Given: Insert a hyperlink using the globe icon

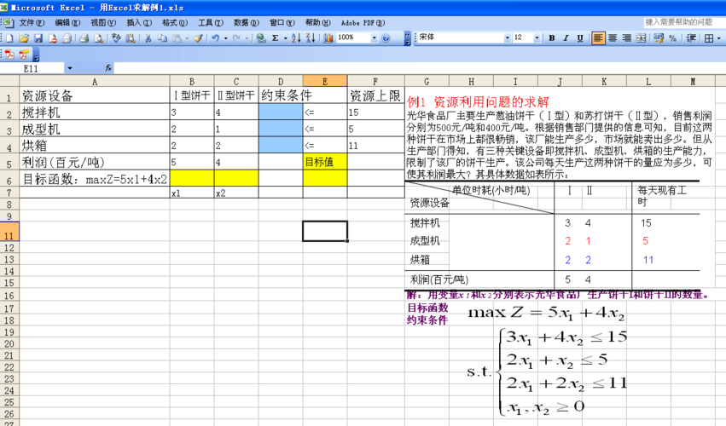Looking at the screenshot, I should click(261, 38).
